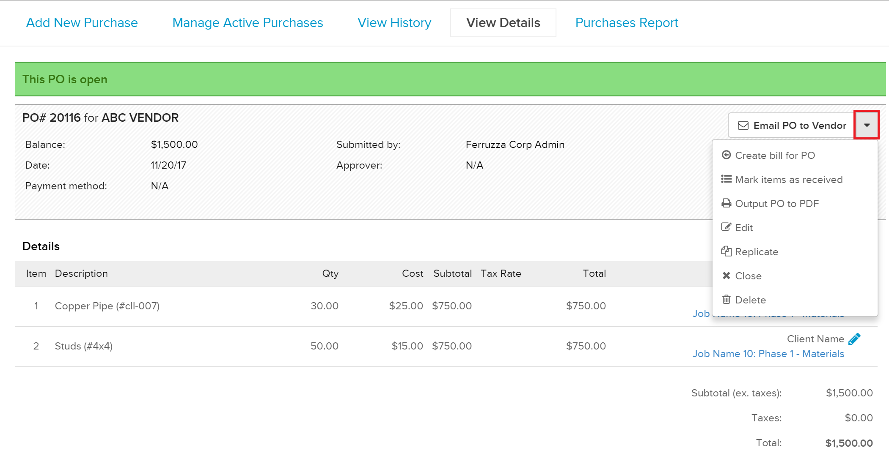
Task: Click the date value 11/20/17
Action: (168, 165)
